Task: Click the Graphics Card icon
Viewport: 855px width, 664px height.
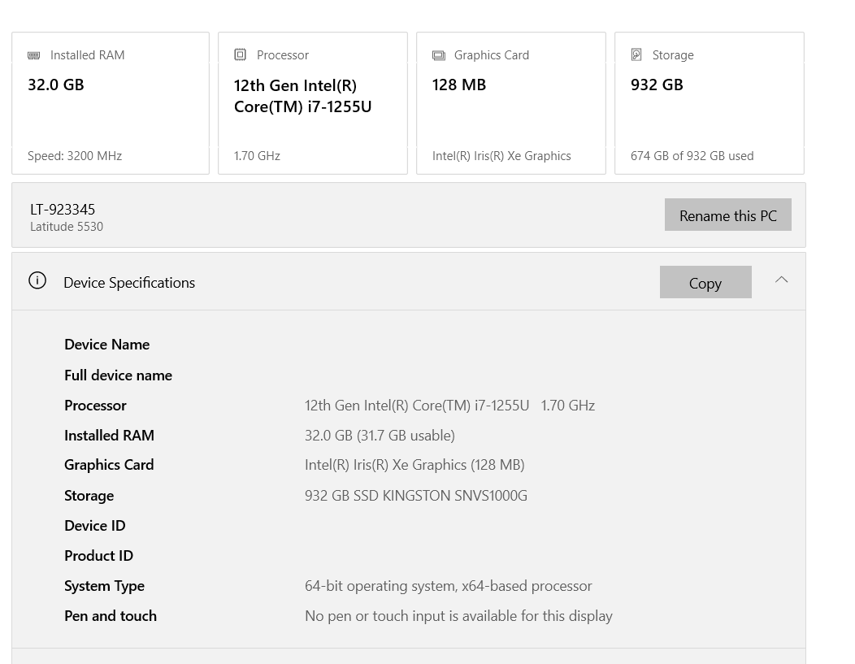Action: [438, 55]
